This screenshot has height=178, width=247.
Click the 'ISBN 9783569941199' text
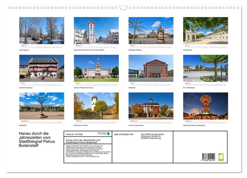point(124,134)
